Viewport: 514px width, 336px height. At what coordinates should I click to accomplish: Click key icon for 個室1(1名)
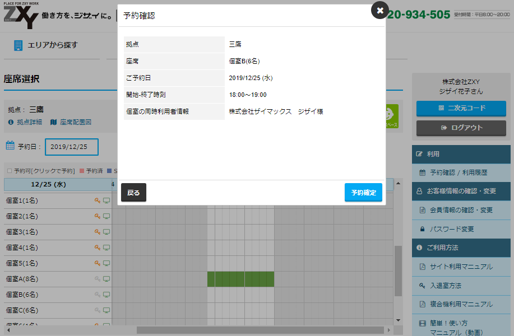click(98, 200)
